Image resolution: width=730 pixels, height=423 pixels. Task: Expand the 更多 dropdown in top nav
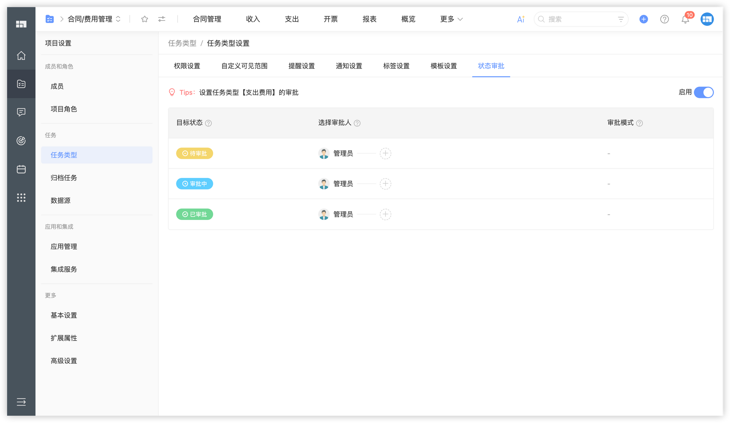452,19
